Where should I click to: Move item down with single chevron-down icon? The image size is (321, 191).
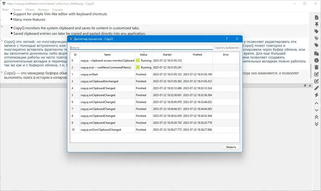[x=316, y=110]
